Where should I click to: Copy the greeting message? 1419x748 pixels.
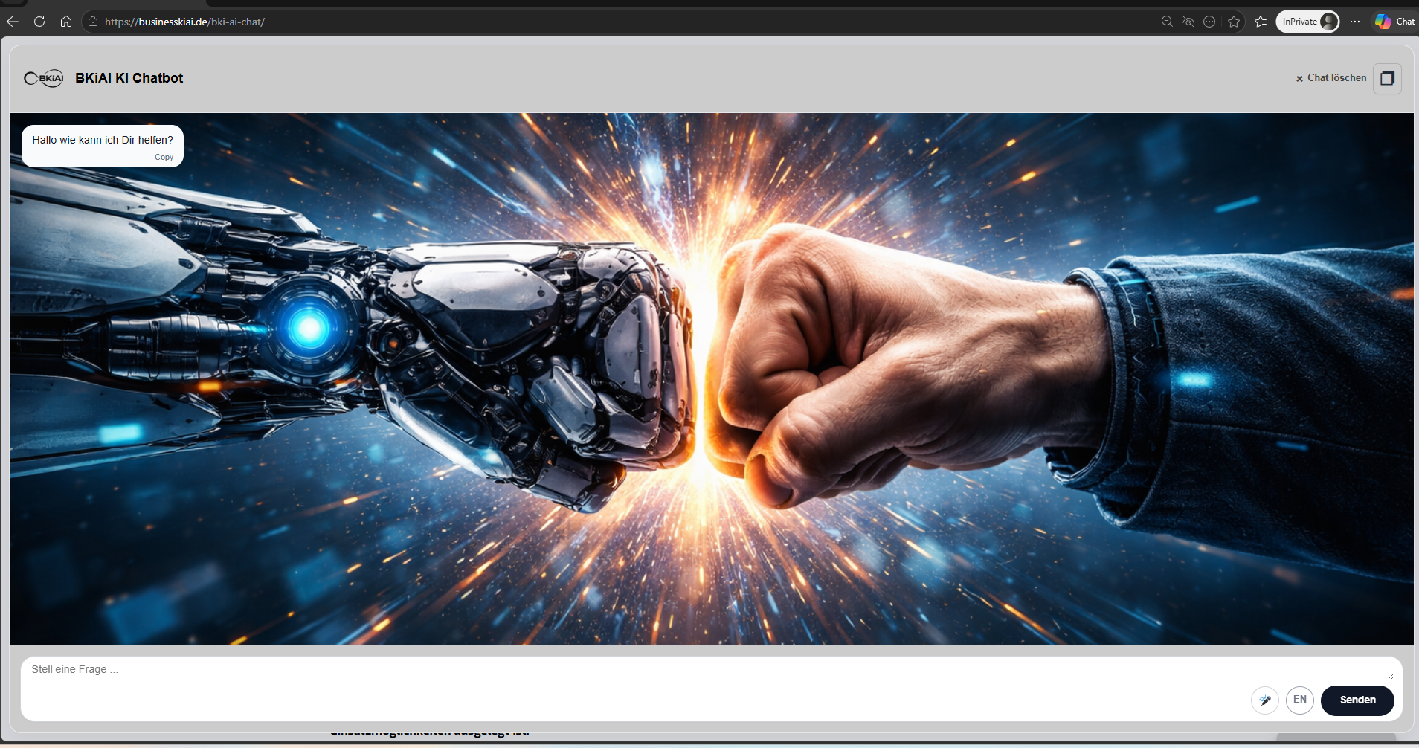pos(164,157)
